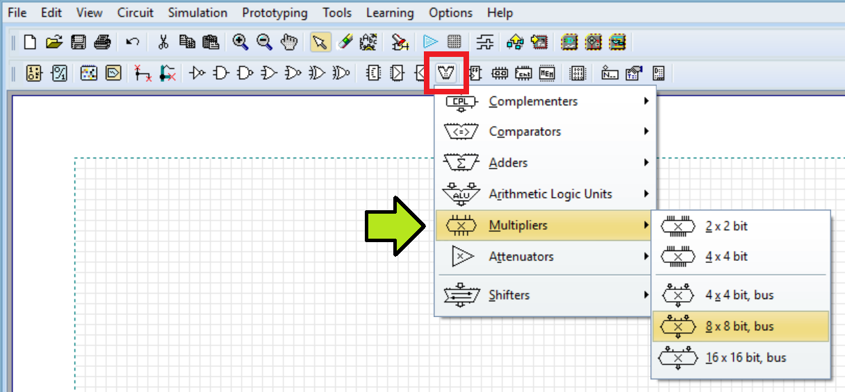Open the FF flip-flop components icon

click(x=475, y=72)
